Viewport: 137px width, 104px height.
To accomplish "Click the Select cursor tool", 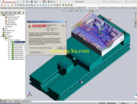I will (x=44, y=2).
